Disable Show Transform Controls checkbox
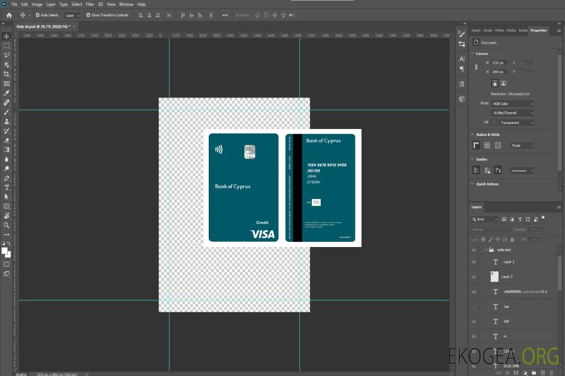 [88, 15]
